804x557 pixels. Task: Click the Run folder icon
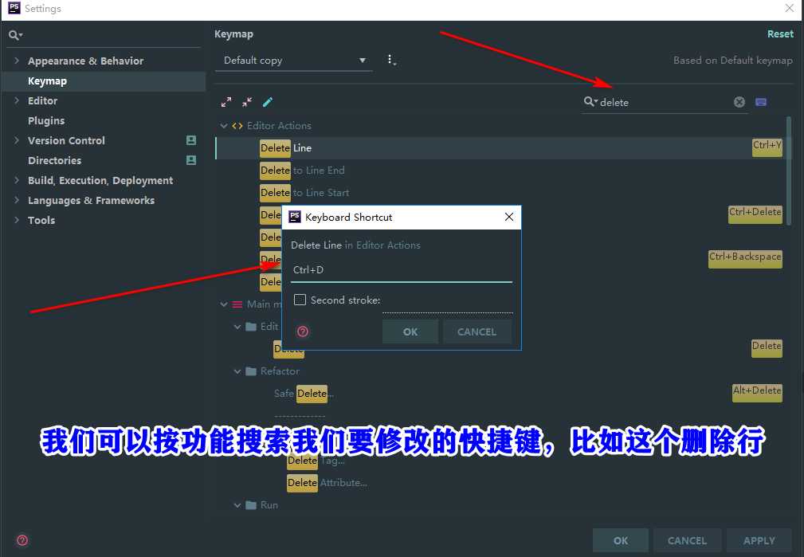pos(251,505)
